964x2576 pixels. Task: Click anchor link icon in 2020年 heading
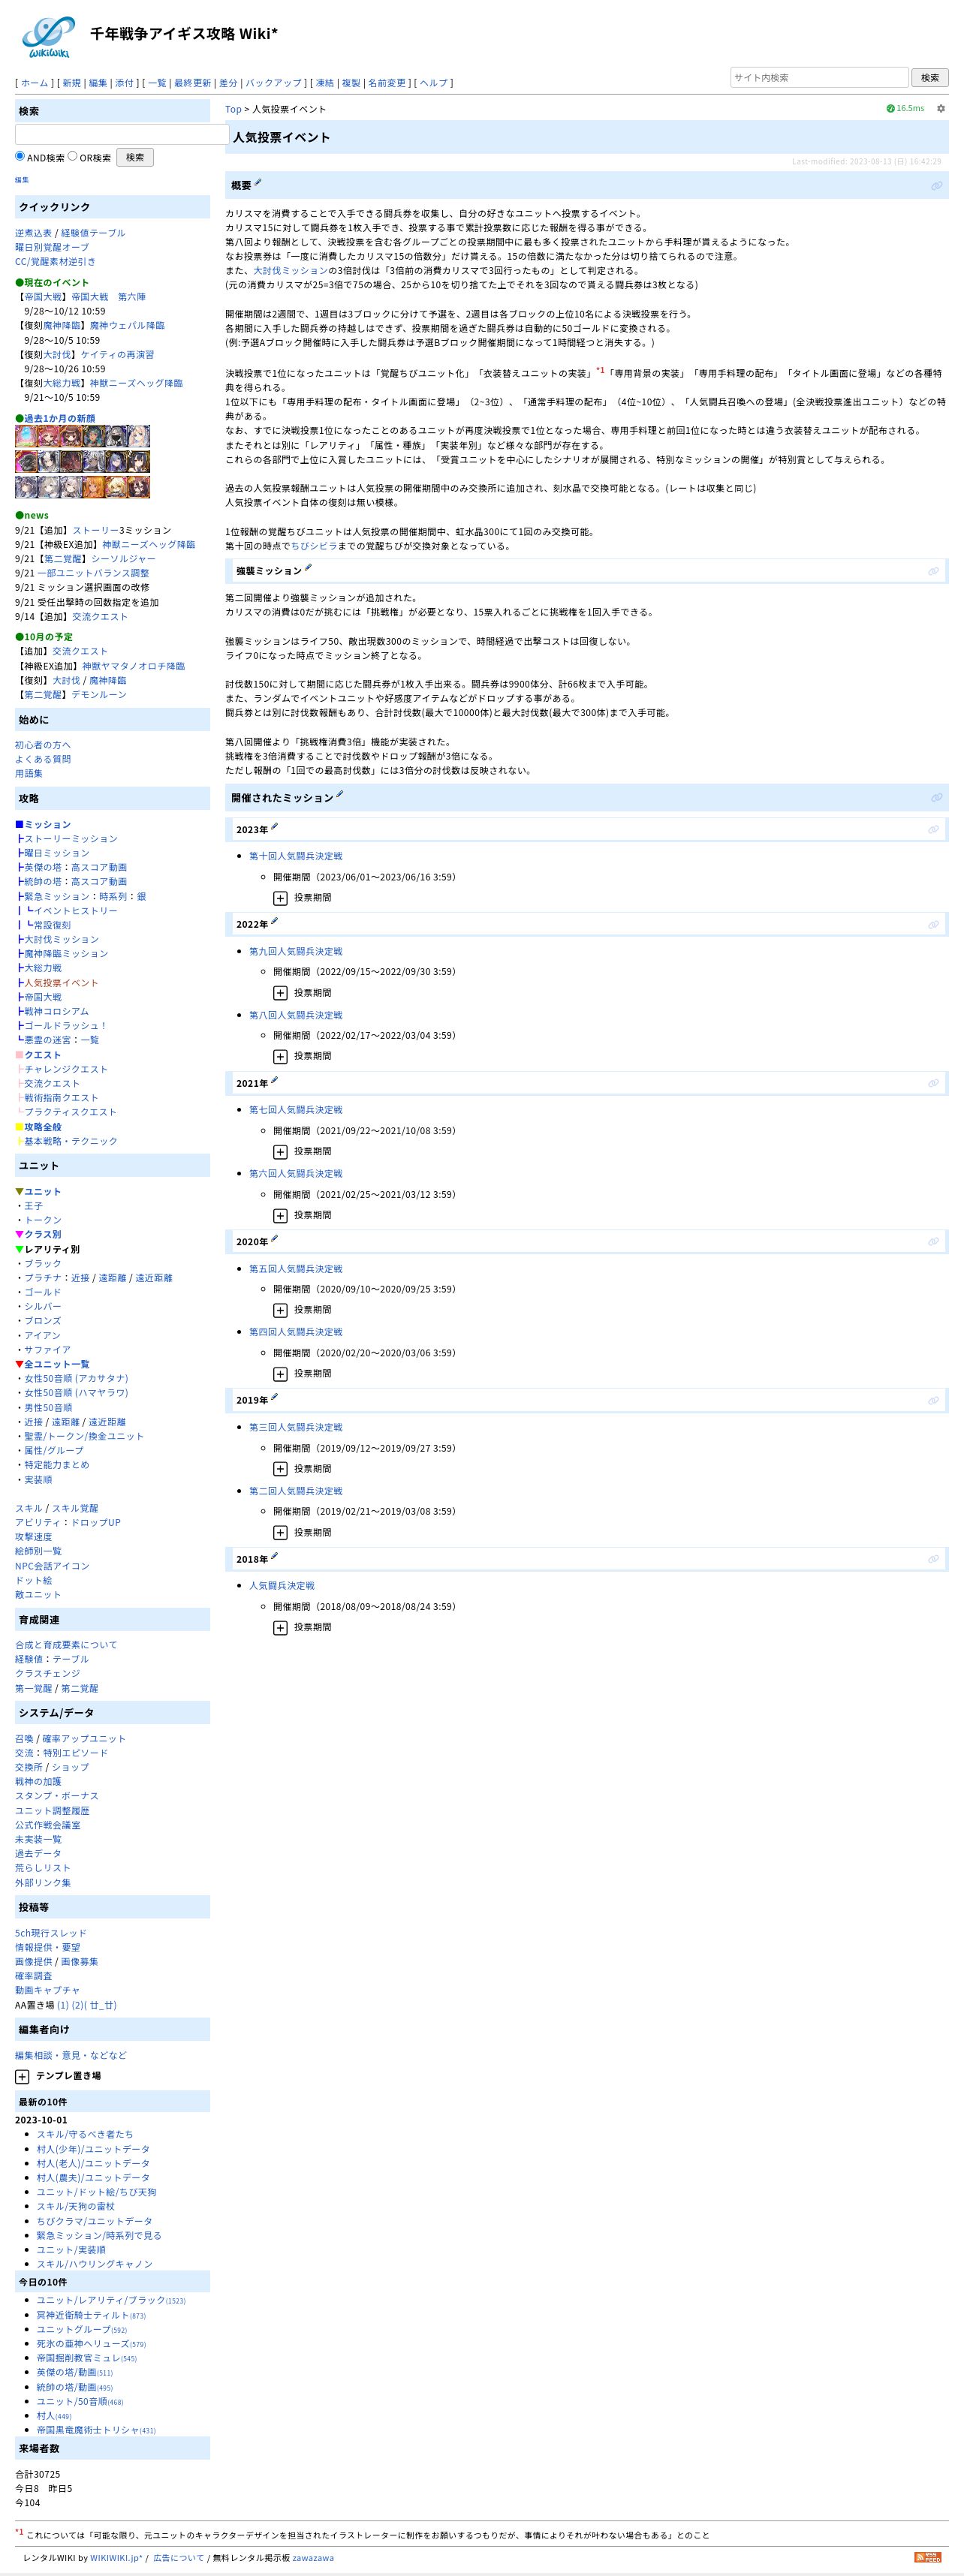pos(933,1242)
